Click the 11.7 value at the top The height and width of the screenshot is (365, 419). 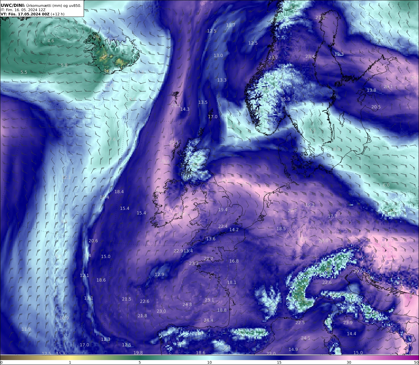(x=231, y=25)
